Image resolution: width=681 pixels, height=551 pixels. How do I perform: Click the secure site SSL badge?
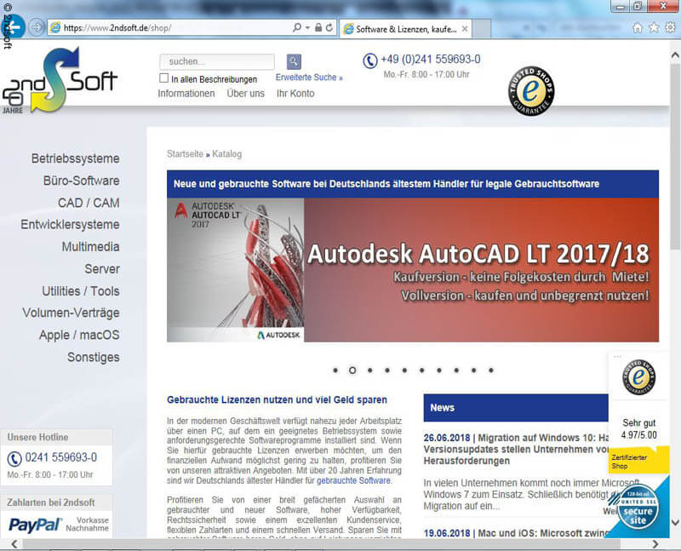coord(638,507)
